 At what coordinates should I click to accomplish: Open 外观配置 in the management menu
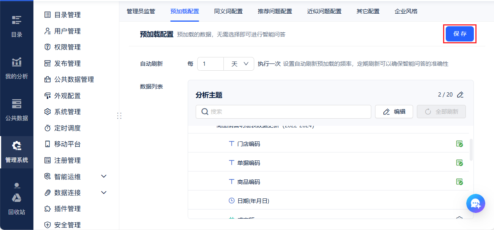coord(67,96)
